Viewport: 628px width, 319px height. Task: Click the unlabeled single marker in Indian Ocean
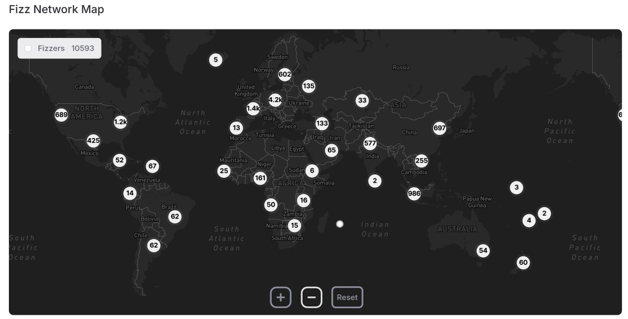[x=340, y=224]
